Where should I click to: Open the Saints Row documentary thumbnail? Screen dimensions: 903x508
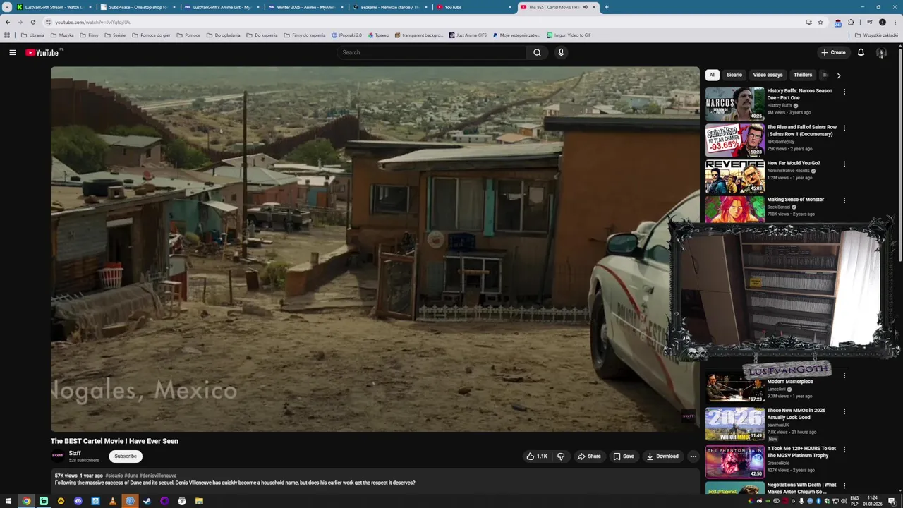pyautogui.click(x=735, y=140)
